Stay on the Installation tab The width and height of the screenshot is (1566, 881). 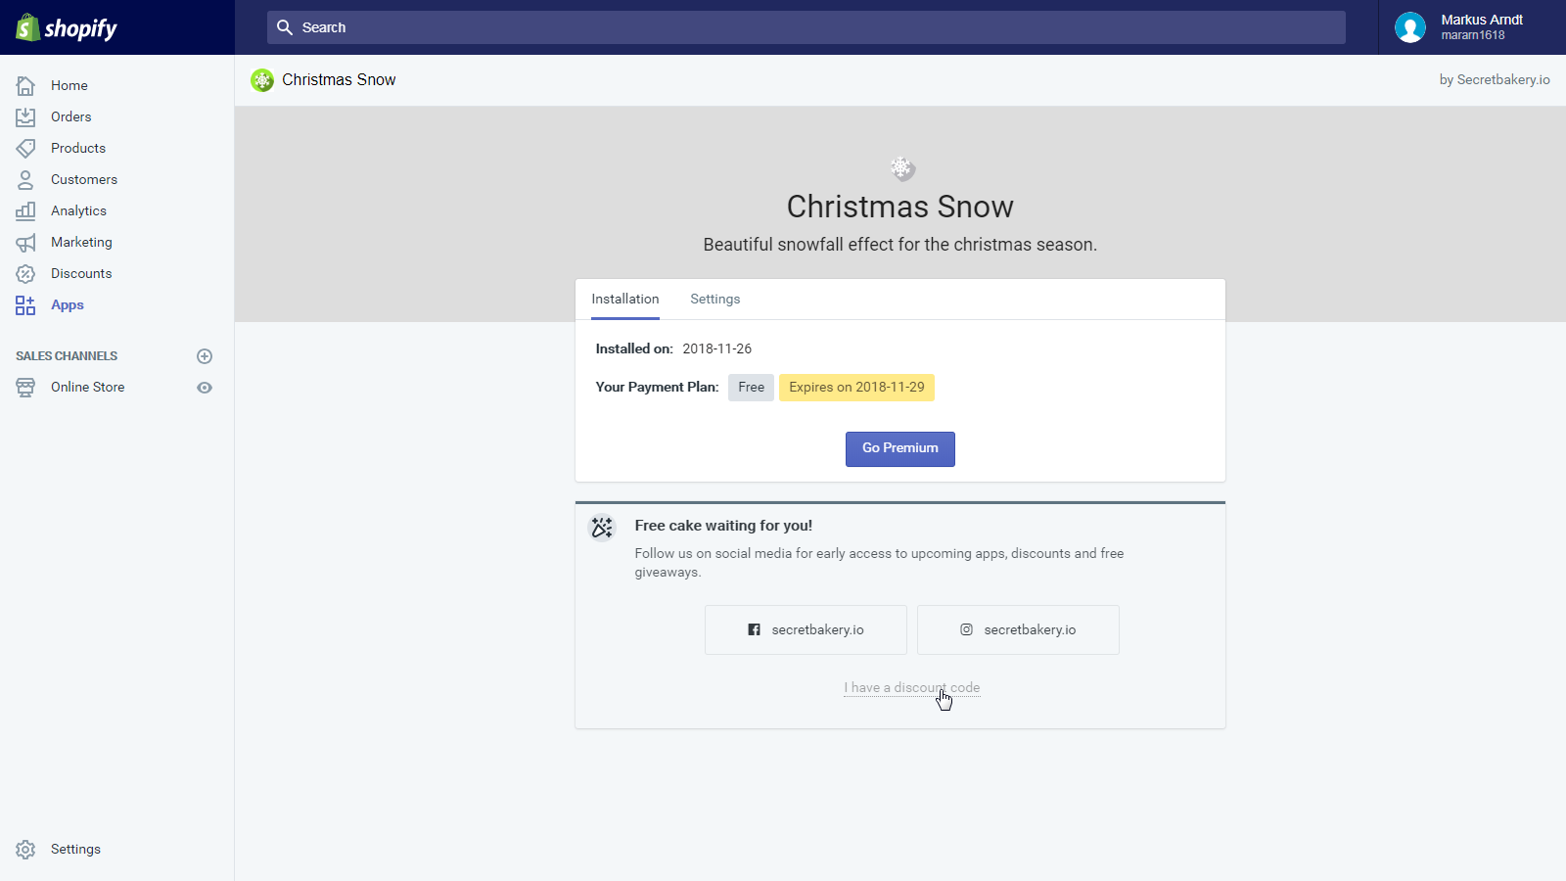(x=624, y=299)
